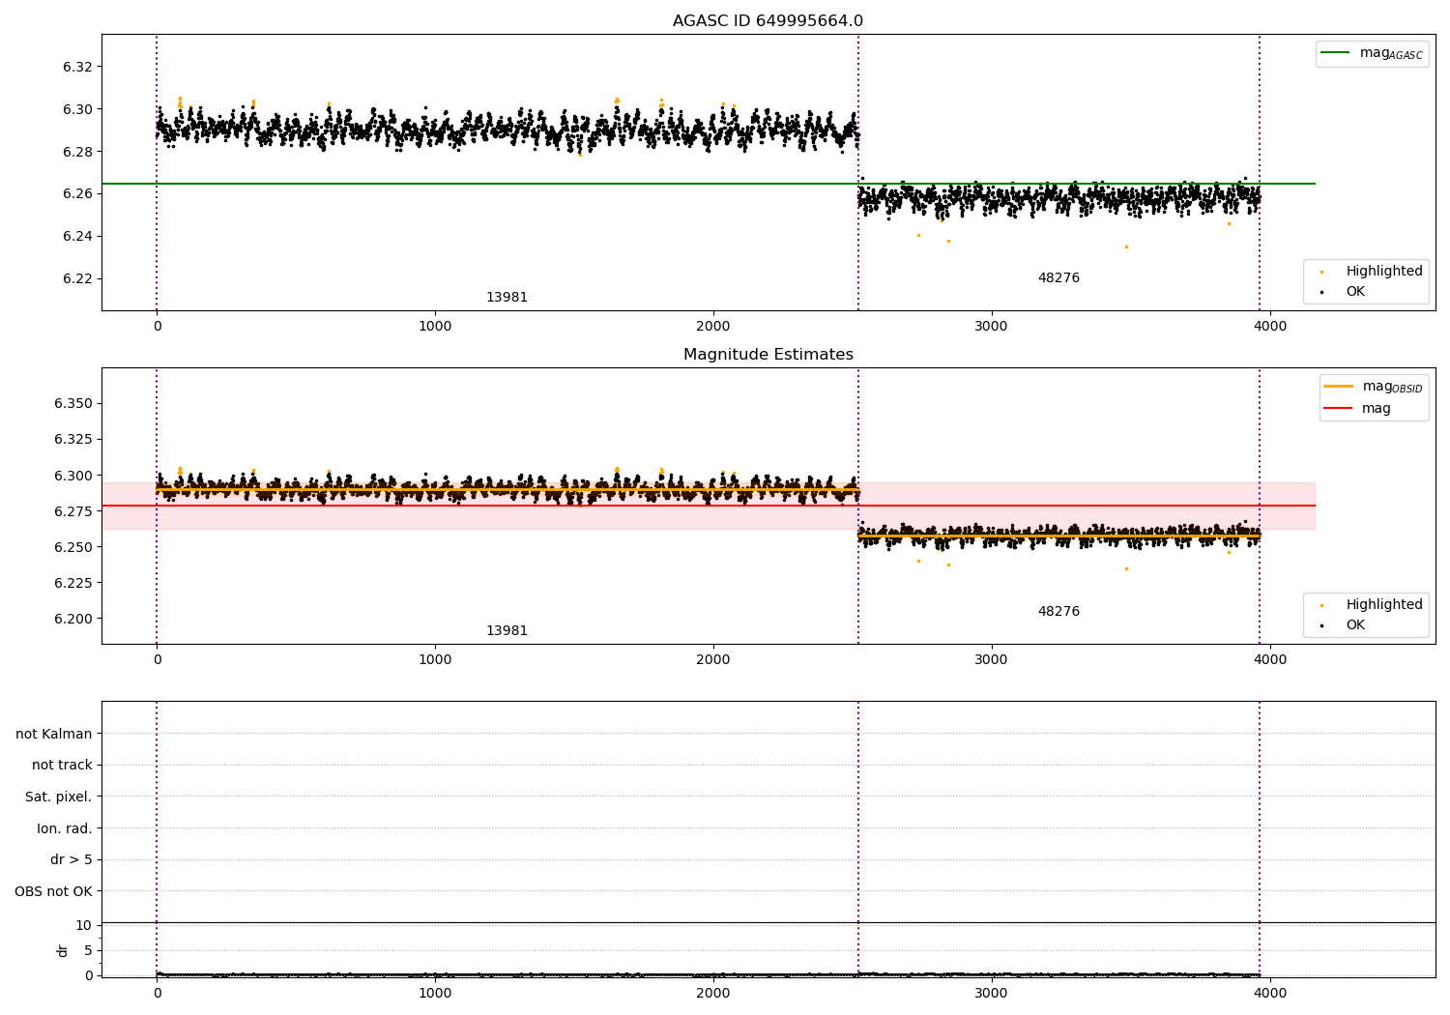Screen dimensions: 1450x1015
Task: Click y-axis tick 6.26
Action: (77, 194)
